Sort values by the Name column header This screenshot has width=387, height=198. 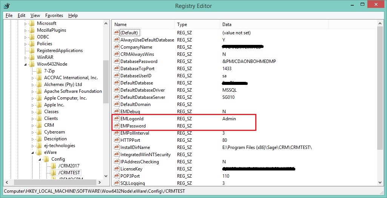(x=143, y=25)
